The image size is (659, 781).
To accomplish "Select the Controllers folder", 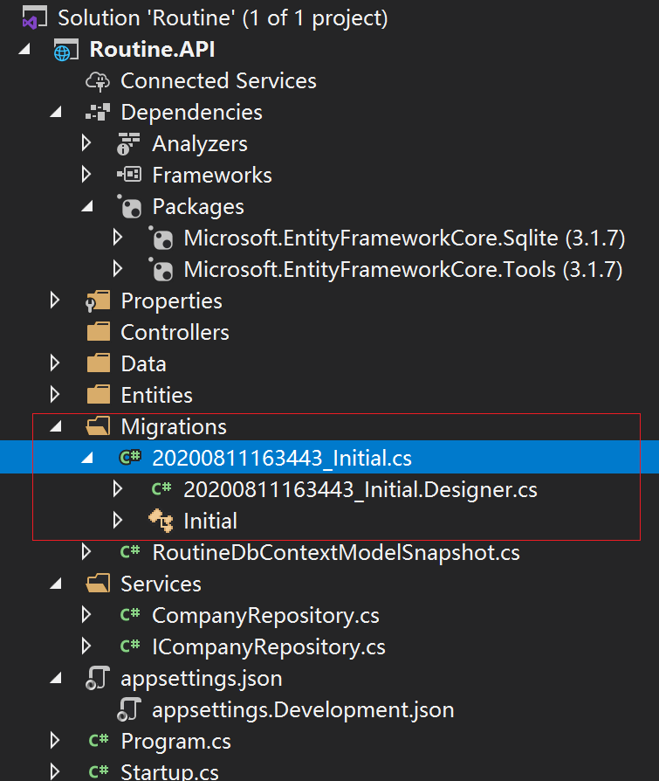I will coord(175,333).
